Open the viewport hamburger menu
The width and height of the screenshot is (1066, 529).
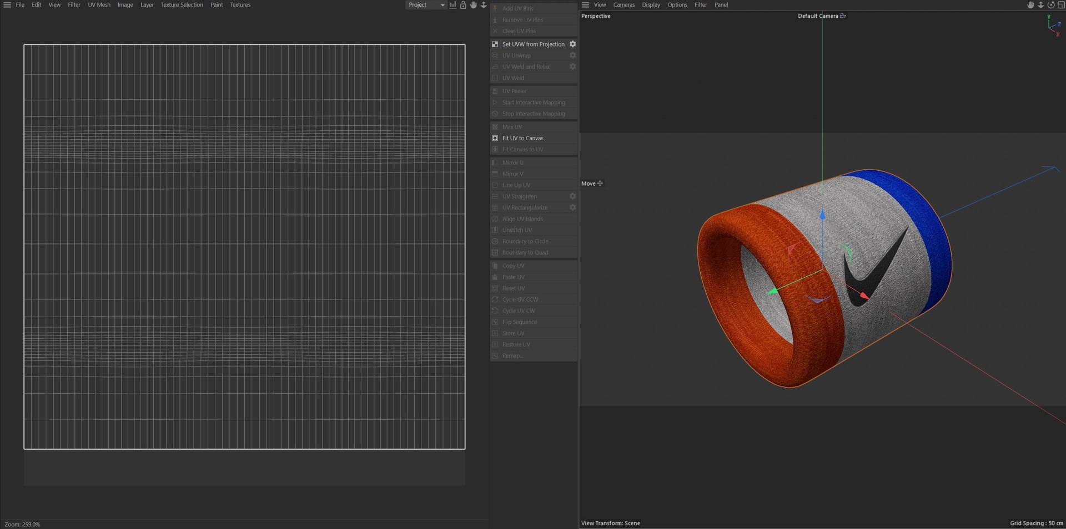click(x=585, y=5)
